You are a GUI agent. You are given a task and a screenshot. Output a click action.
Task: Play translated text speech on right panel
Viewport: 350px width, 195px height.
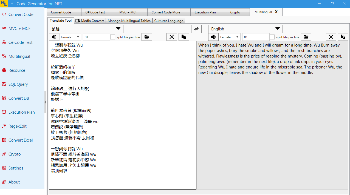213,37
